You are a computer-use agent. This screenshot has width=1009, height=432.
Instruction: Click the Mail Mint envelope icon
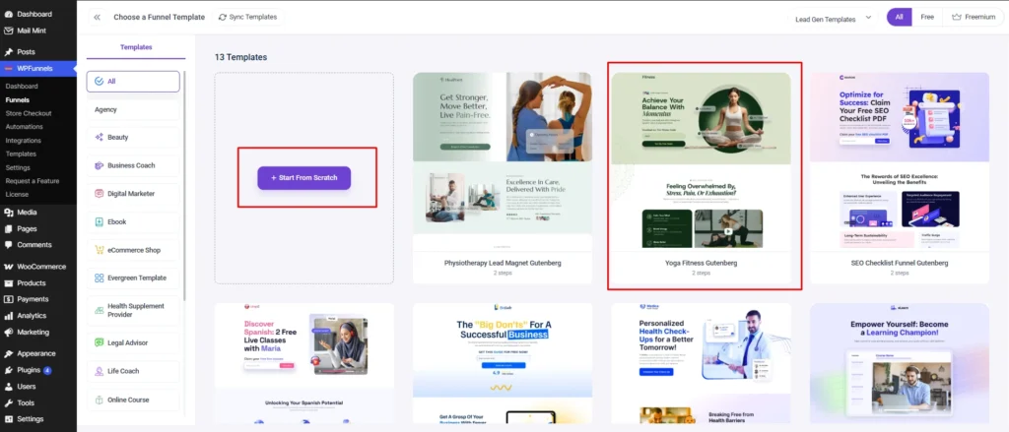[x=8, y=31]
